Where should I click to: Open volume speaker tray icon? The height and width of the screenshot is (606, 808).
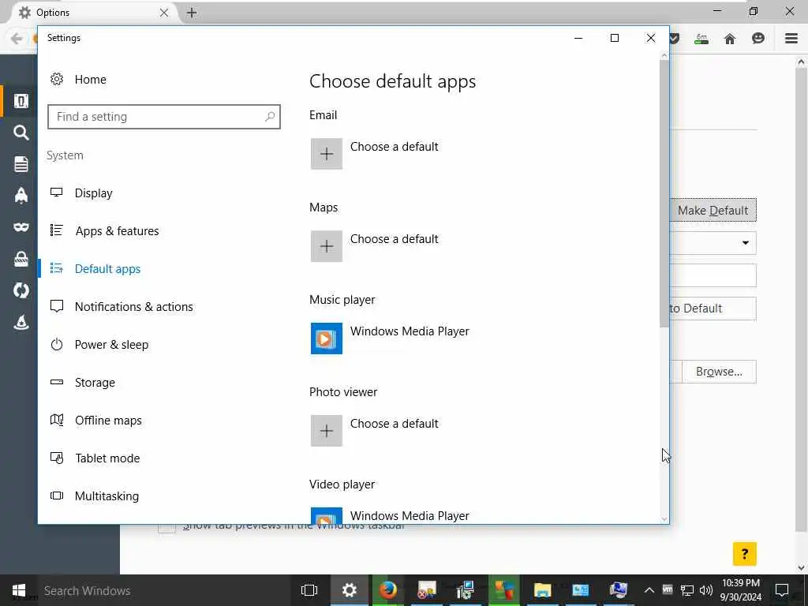tap(706, 590)
